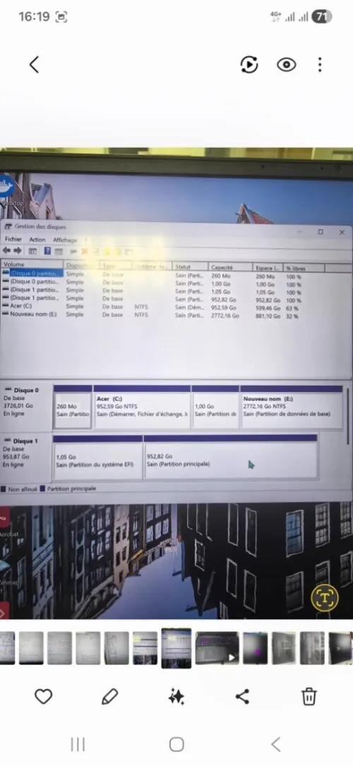Tap the share icon

243,696
